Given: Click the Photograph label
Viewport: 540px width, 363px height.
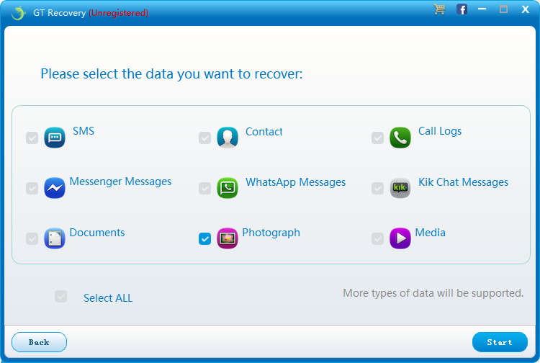Looking at the screenshot, I should [271, 233].
